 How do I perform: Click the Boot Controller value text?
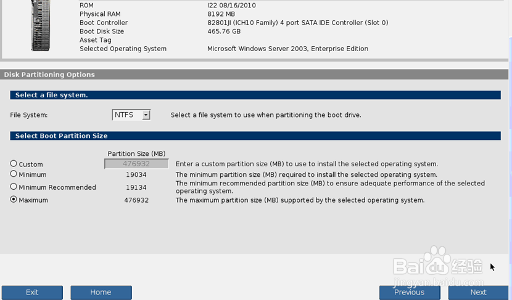(x=298, y=23)
